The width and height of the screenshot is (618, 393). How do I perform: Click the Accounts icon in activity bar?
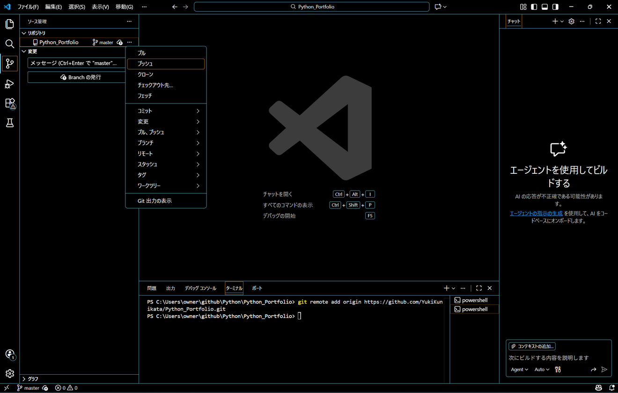pyautogui.click(x=9, y=354)
